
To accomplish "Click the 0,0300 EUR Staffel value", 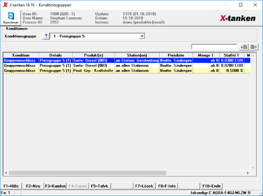I will (x=232, y=60).
